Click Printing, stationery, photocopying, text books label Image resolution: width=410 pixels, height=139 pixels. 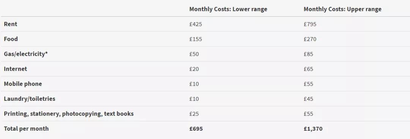(69, 114)
